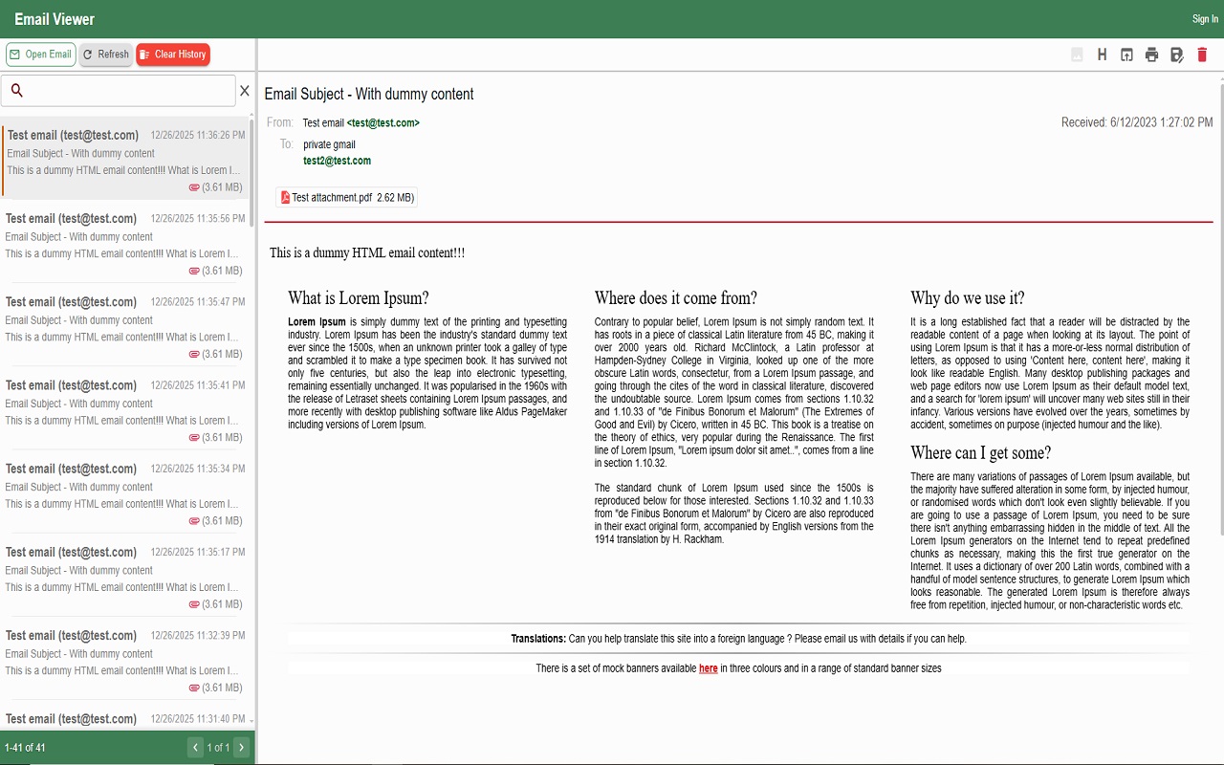Click the paperclip icon on the newest email
Image resolution: width=1224 pixels, height=765 pixels.
click(x=192, y=187)
